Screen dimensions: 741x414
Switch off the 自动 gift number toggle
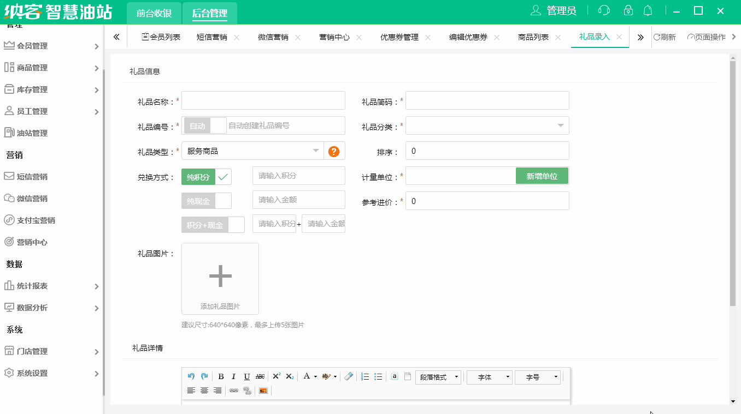(x=217, y=125)
